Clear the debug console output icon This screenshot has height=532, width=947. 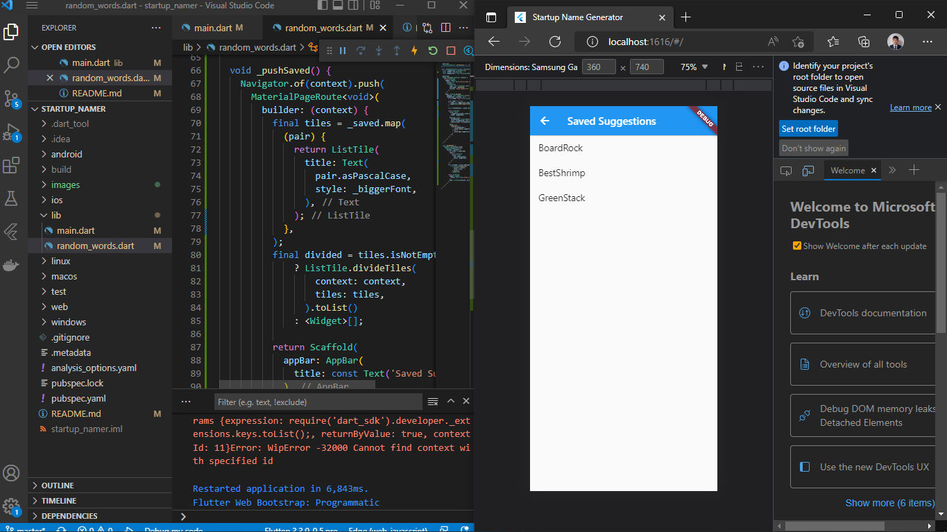(433, 402)
